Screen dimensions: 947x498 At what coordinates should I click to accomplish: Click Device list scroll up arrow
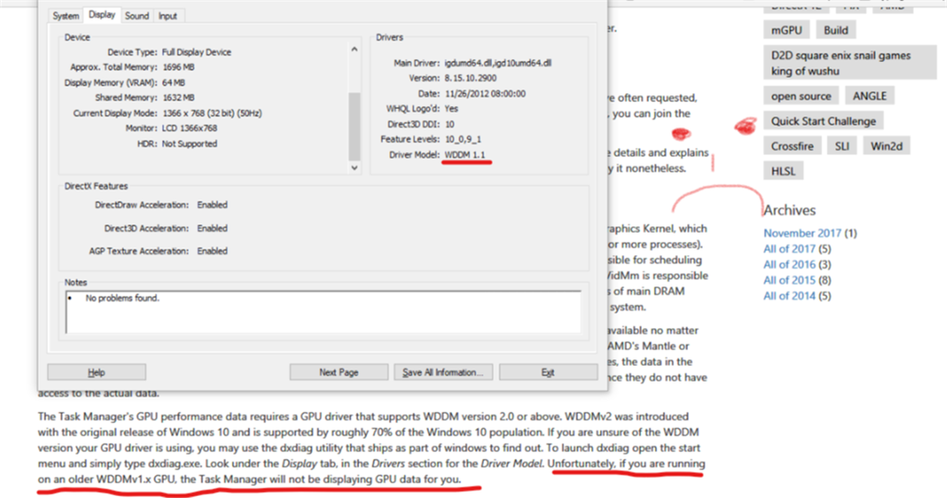(354, 50)
